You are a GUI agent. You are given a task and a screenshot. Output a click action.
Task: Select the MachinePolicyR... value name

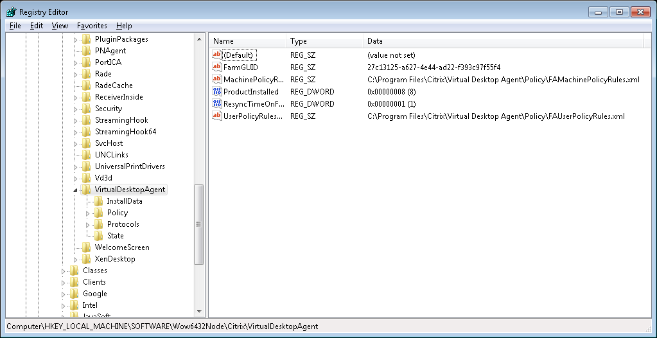254,79
